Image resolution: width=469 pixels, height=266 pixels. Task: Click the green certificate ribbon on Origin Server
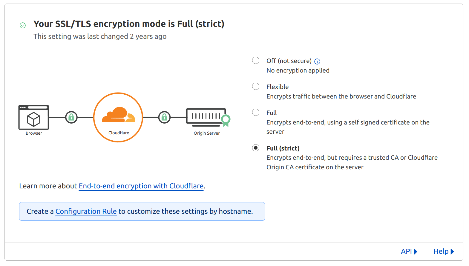click(x=226, y=120)
